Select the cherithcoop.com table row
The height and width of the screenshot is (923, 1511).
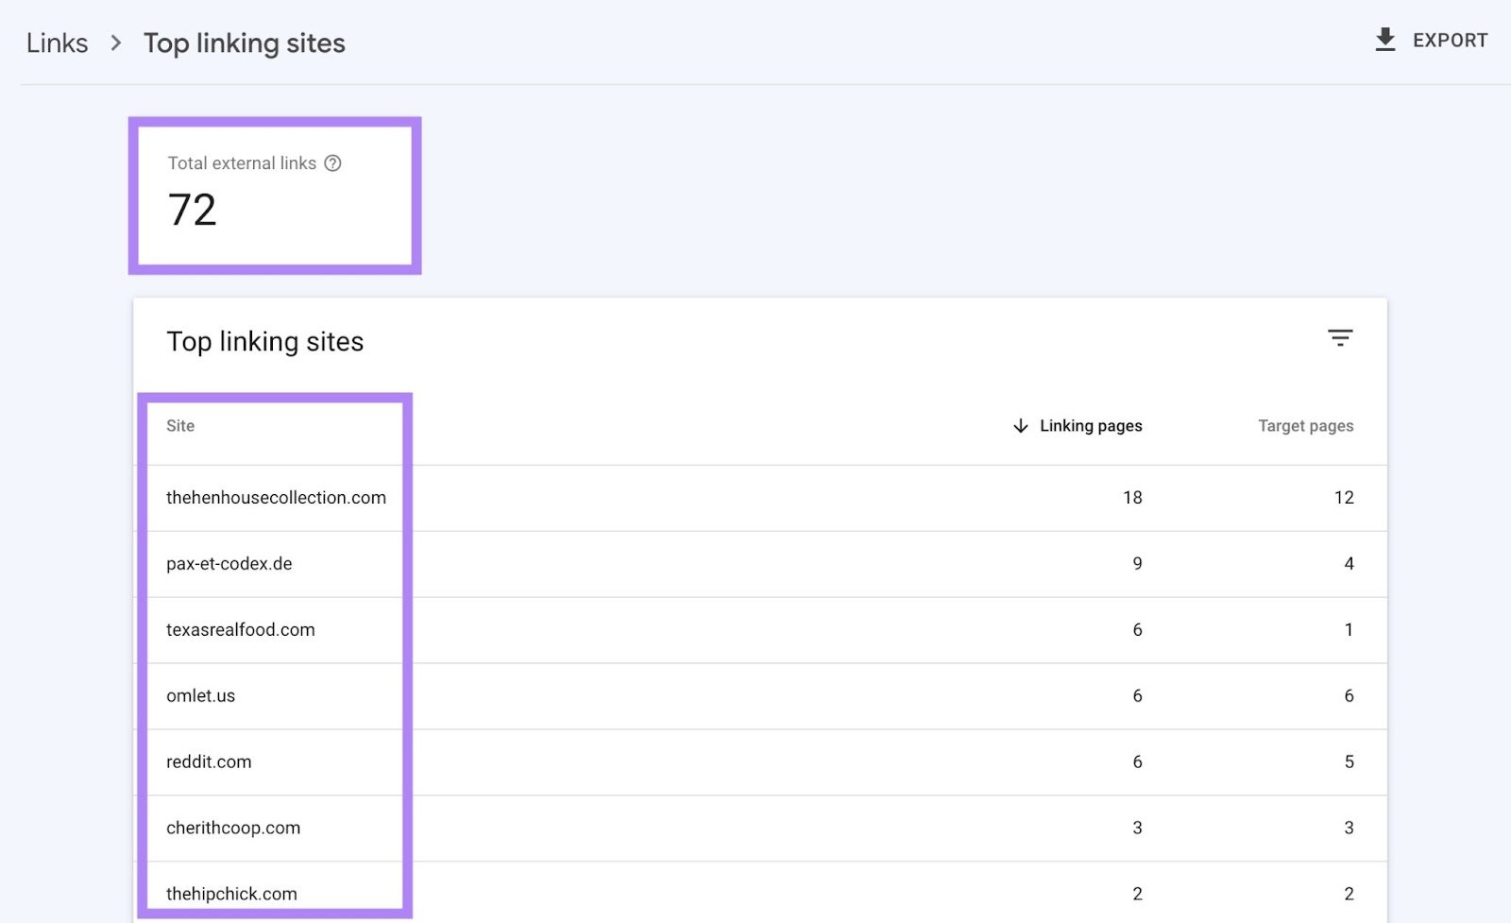click(232, 828)
